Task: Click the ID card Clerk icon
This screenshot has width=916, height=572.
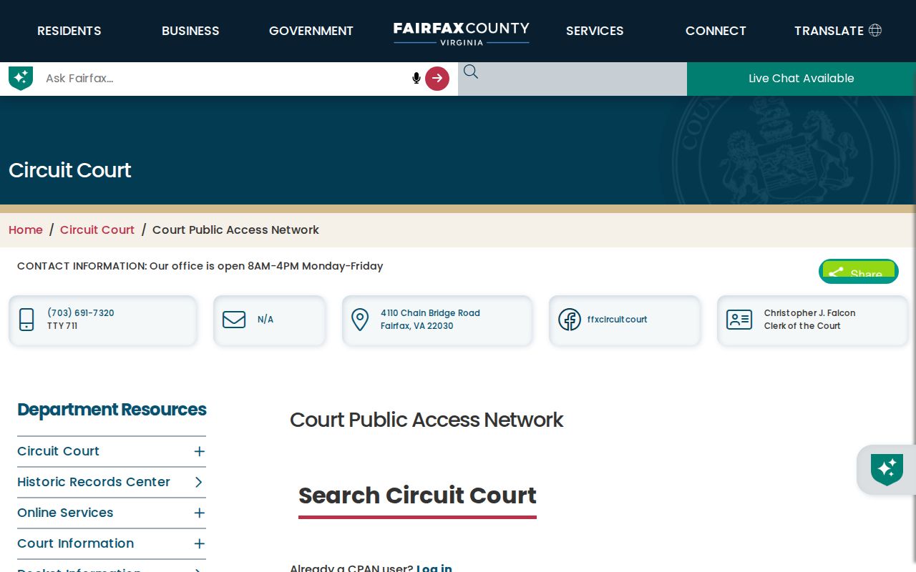Action: coord(739,320)
